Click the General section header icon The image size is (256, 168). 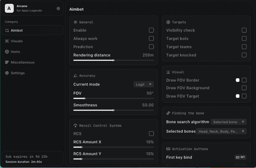(75, 22)
